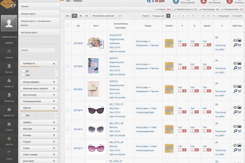Go to page 2 in pagination
This screenshot has width=245, height=163.
coord(173,16)
